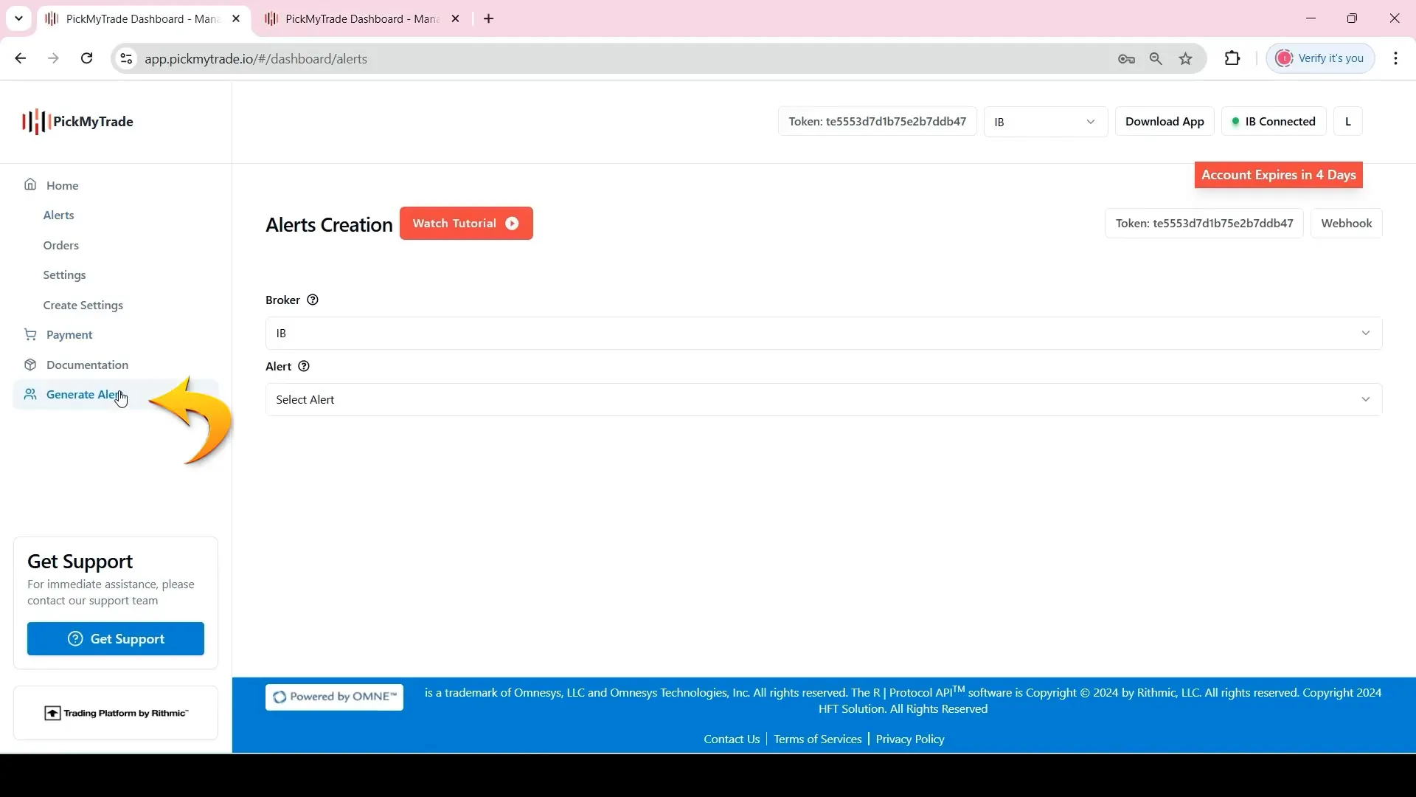This screenshot has width=1416, height=797.
Task: Open the Terms of Services link
Action: pos(817,739)
